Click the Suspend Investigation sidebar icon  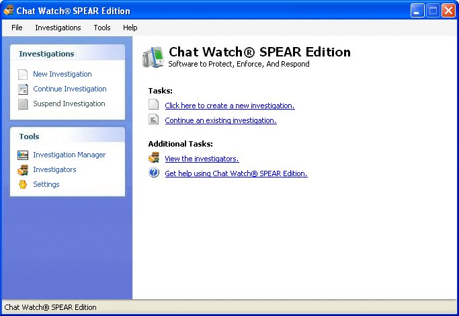click(x=23, y=104)
